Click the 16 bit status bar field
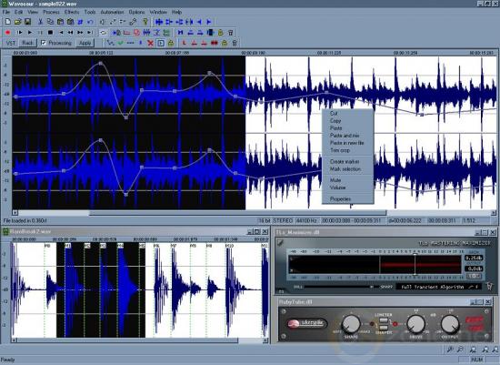 click(x=264, y=220)
